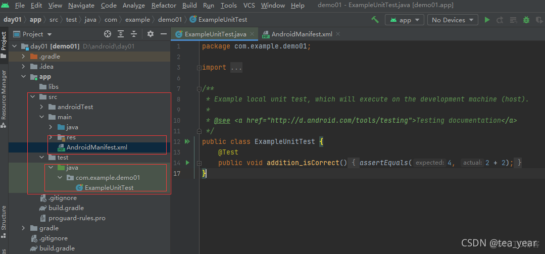Viewport: 545px width, 254px height.
Task: Expand the .idea folder
Action: (x=23, y=66)
